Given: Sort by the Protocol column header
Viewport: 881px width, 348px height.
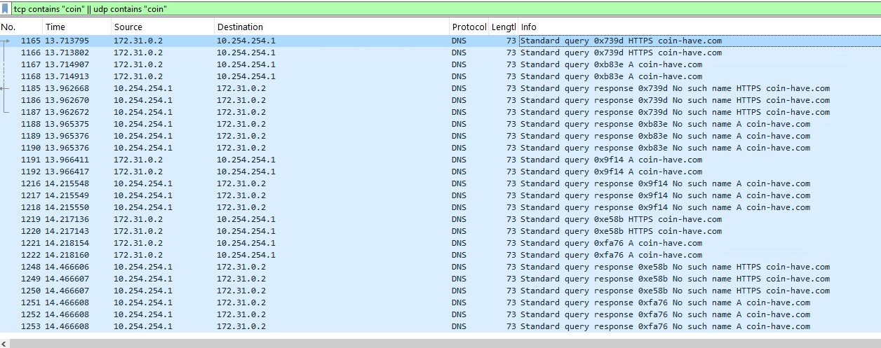Looking at the screenshot, I should 469,27.
